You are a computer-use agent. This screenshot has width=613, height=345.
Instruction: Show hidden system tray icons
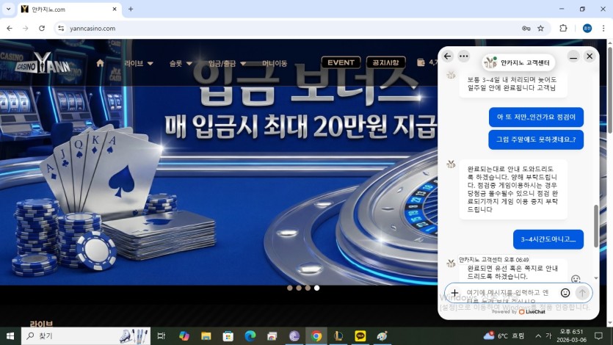tap(538, 336)
